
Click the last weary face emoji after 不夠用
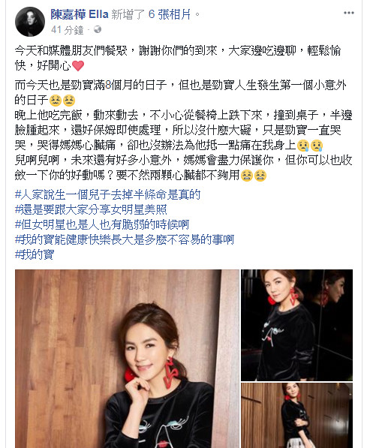(x=260, y=176)
